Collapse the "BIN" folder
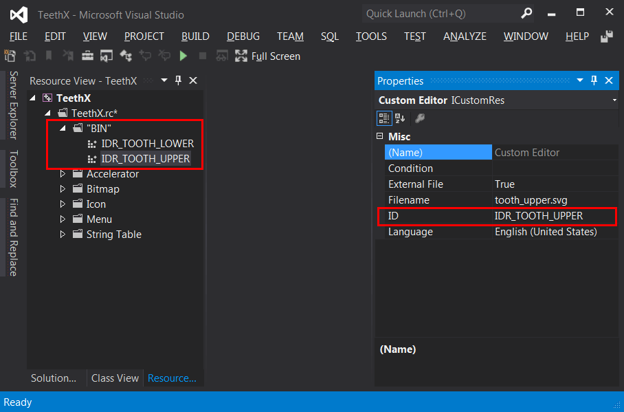 pyautogui.click(x=63, y=129)
